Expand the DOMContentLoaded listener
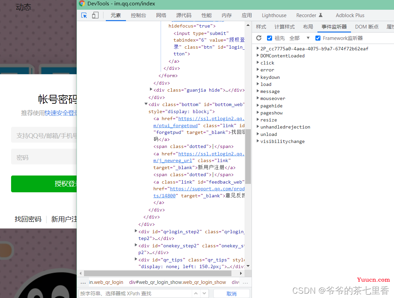The height and width of the screenshot is (298, 394). (x=258, y=55)
